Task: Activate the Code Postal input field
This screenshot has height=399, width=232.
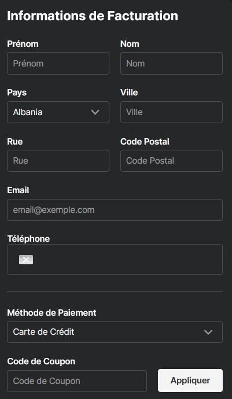Action: (x=171, y=161)
